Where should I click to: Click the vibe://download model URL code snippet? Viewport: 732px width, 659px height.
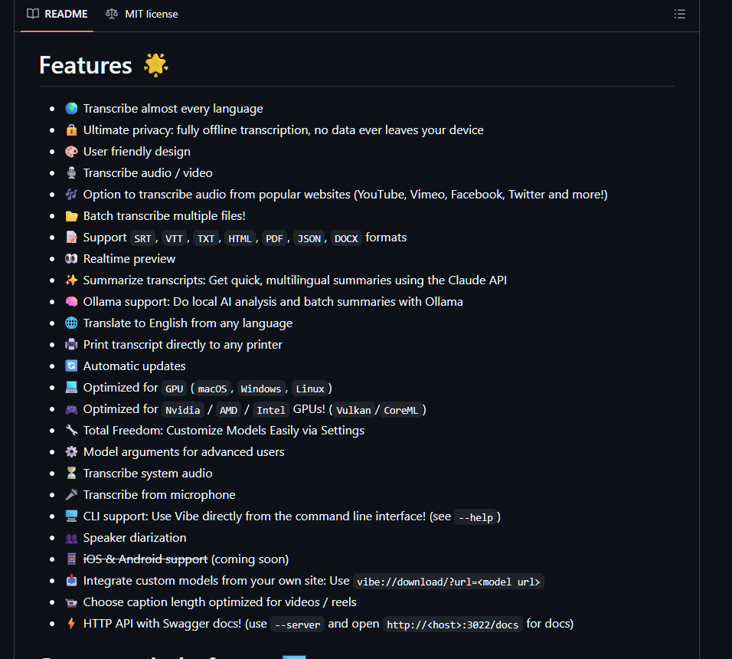click(x=449, y=582)
